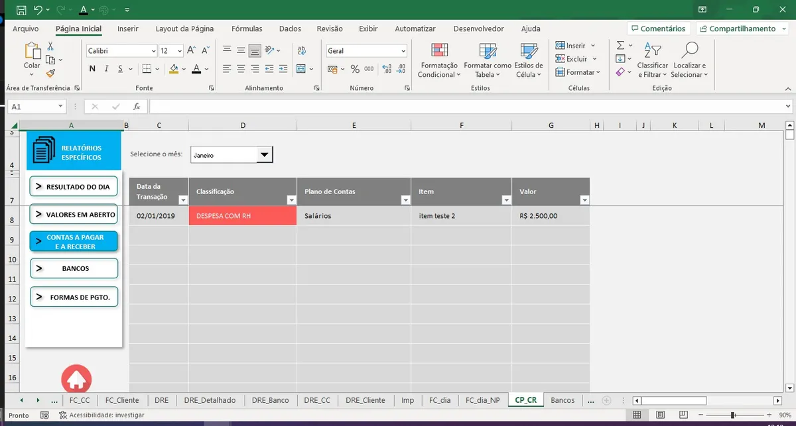The width and height of the screenshot is (796, 426).
Task: Click the Cut scissors icon
Action: (50, 46)
